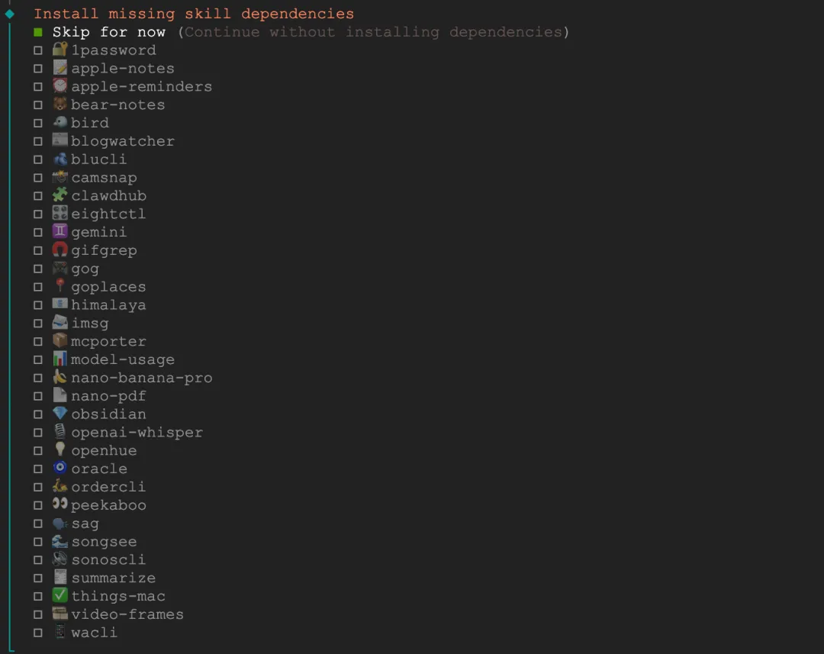Enable the himalaya dependency checkbox
Screen dimensions: 824x654
38,304
